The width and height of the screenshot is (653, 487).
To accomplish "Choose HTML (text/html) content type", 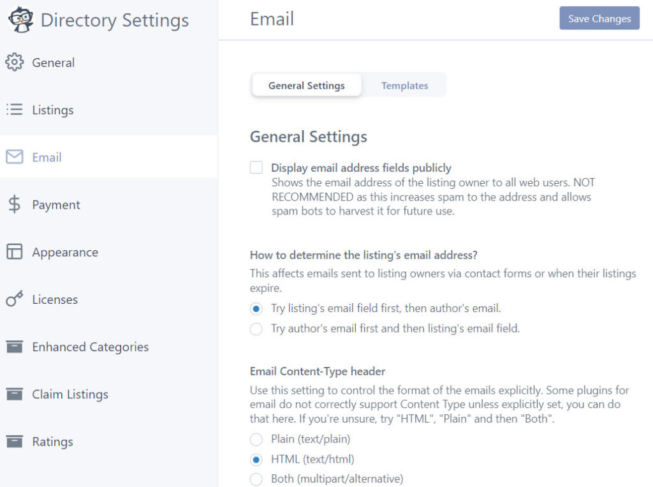I will pyautogui.click(x=256, y=460).
